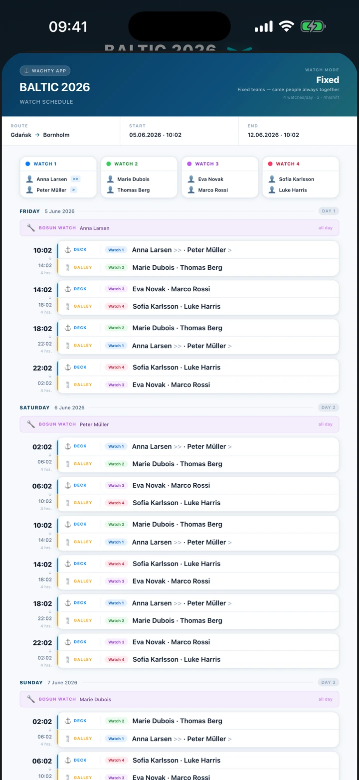Tap the purple dot of WATCH 3 card
359x780 pixels.
189,164
